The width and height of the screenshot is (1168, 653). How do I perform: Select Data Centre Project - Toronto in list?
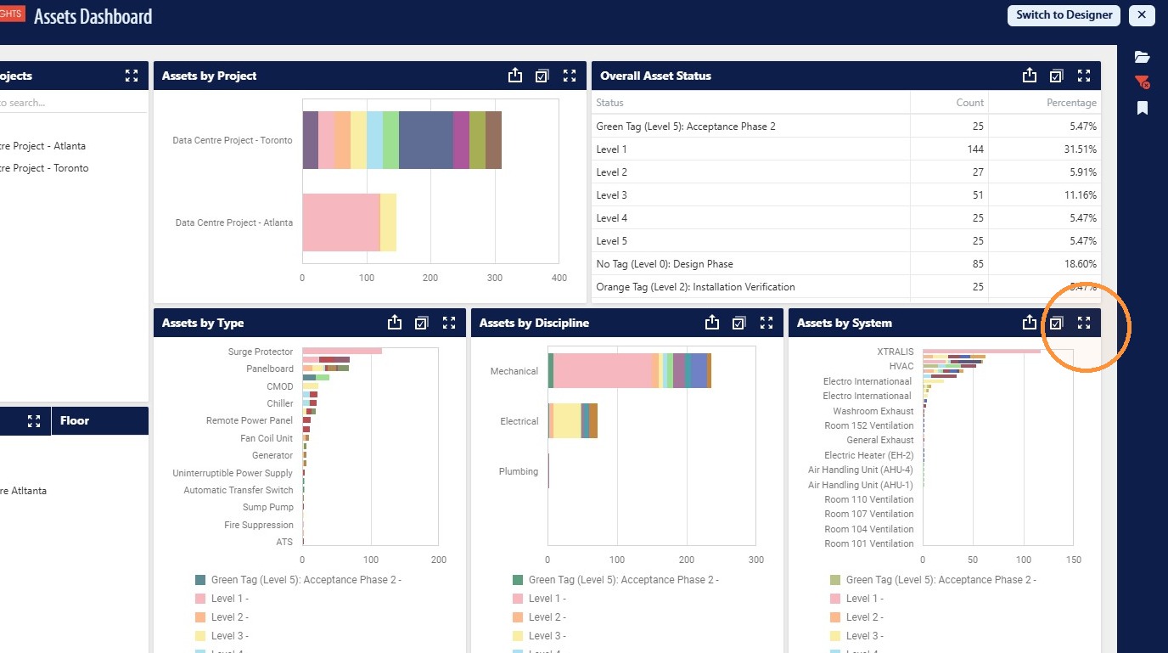(44, 168)
